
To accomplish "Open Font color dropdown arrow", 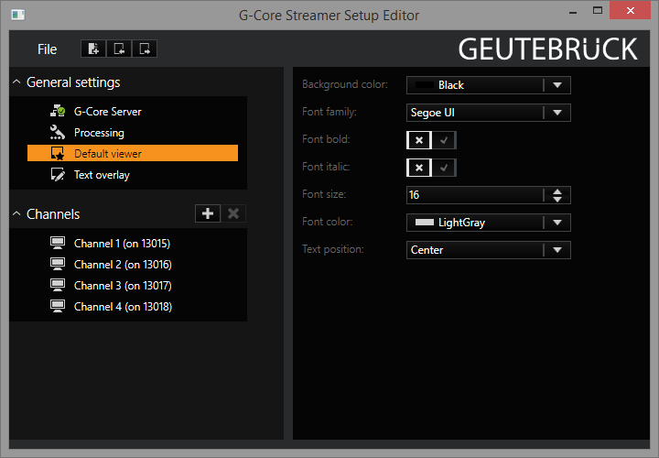I will pos(557,223).
